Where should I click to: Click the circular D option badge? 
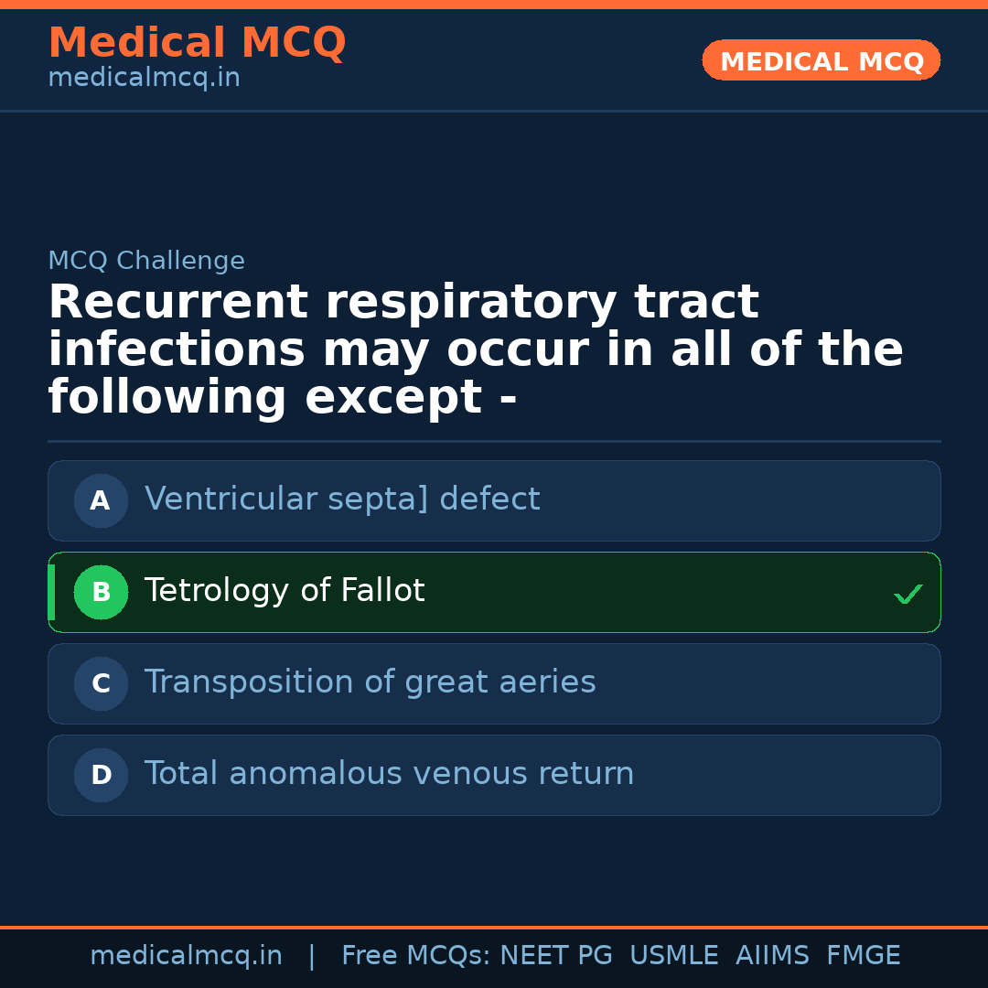101,775
